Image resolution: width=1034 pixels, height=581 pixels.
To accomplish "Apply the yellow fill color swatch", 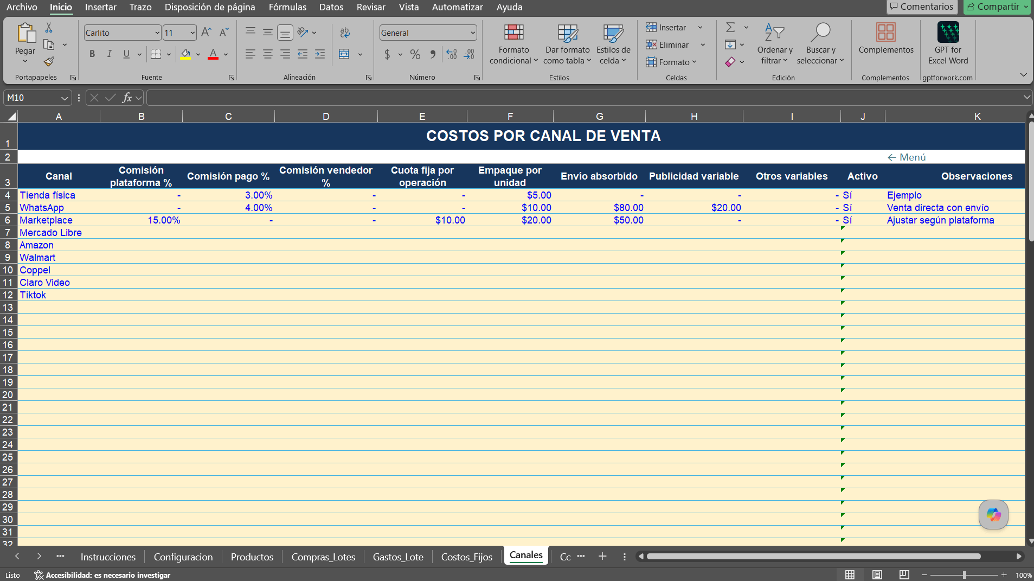I will tap(185, 54).
